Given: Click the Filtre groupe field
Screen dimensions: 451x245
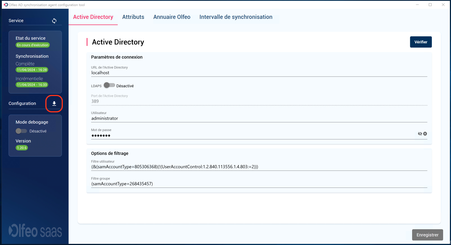Looking at the screenshot, I should pos(259,184).
